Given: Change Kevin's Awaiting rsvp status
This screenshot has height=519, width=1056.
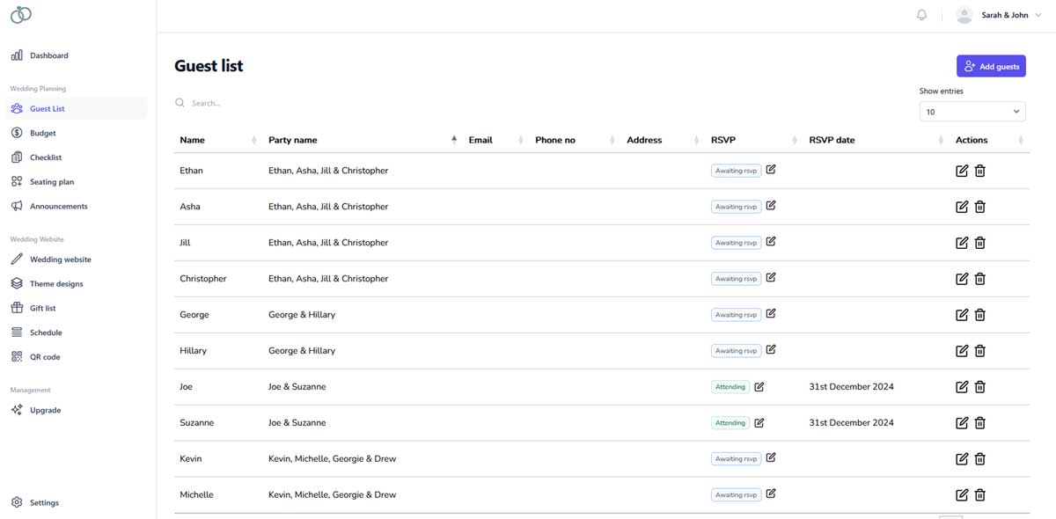Looking at the screenshot, I should [771, 457].
